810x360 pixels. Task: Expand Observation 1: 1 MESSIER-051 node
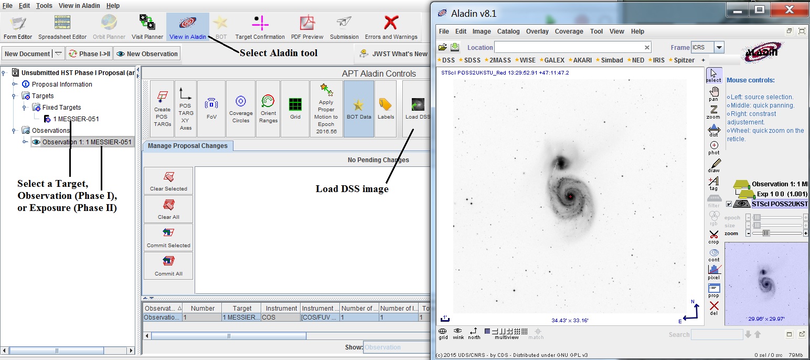(25, 142)
